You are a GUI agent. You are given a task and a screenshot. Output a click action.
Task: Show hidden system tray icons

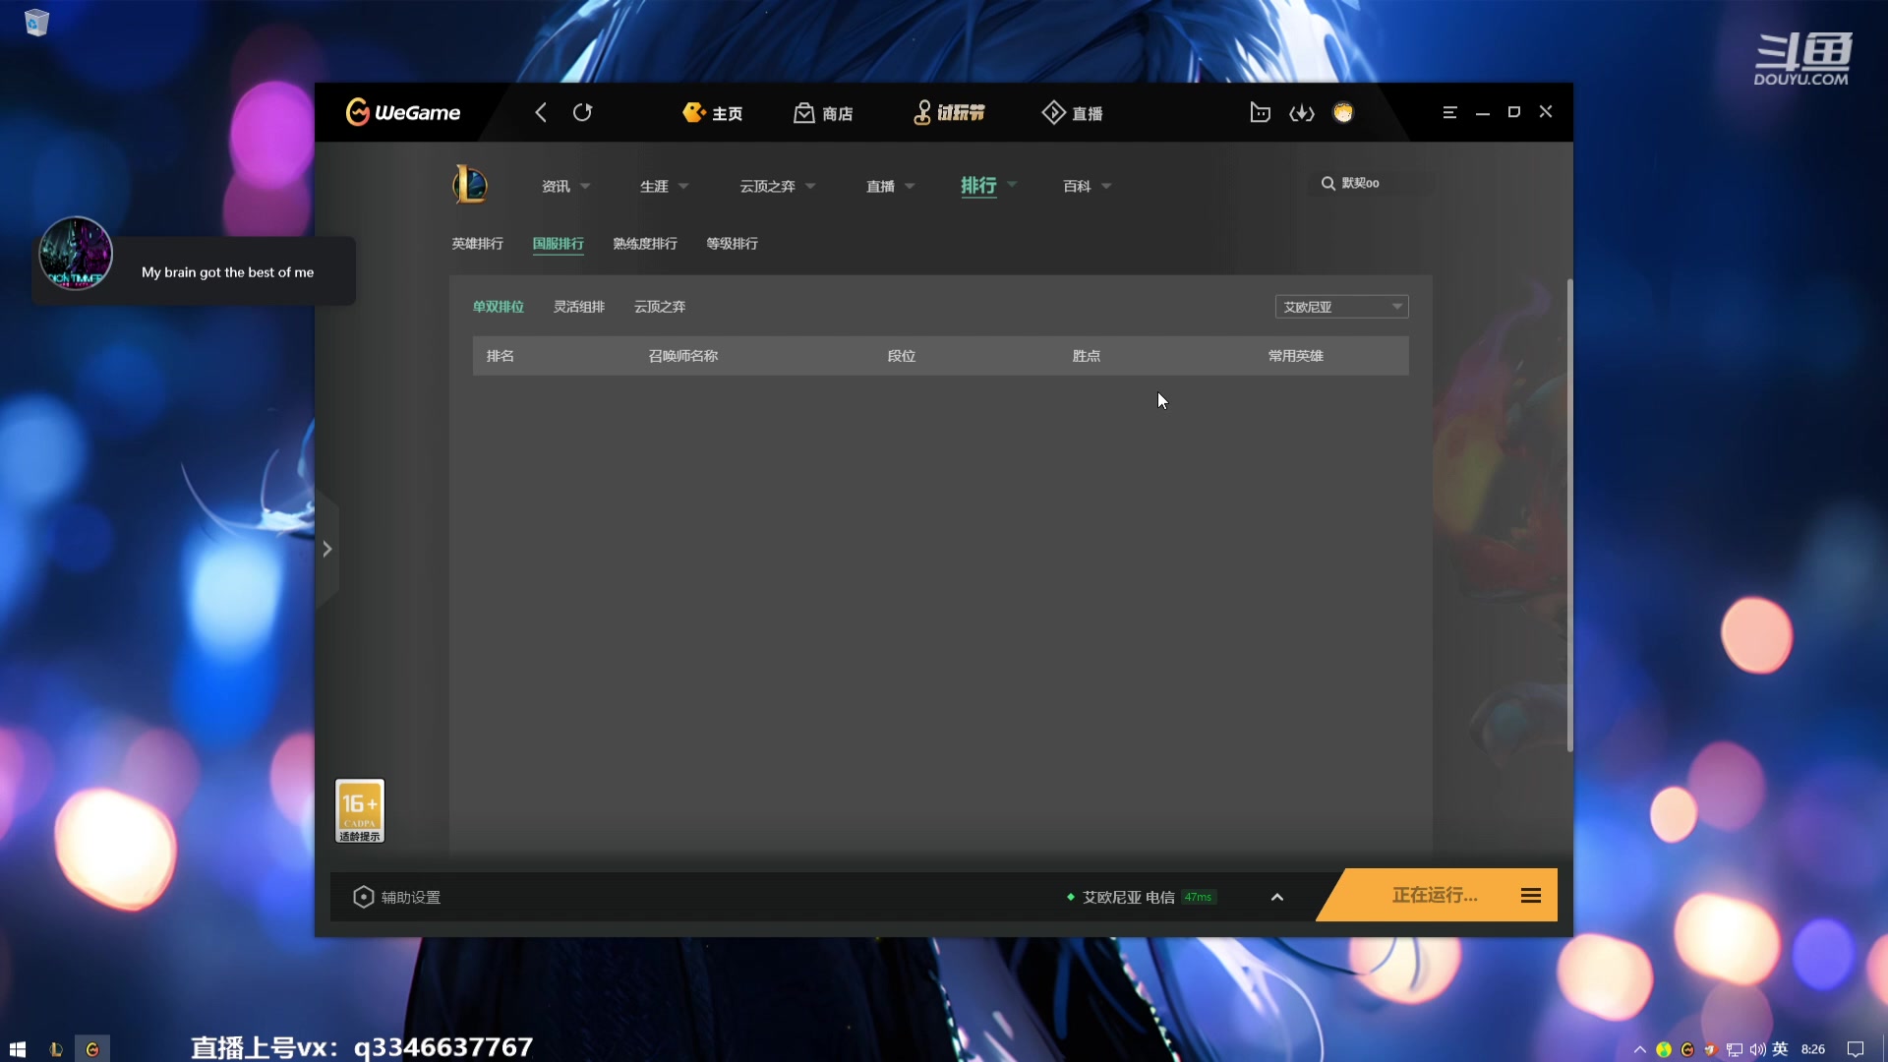1640,1049
